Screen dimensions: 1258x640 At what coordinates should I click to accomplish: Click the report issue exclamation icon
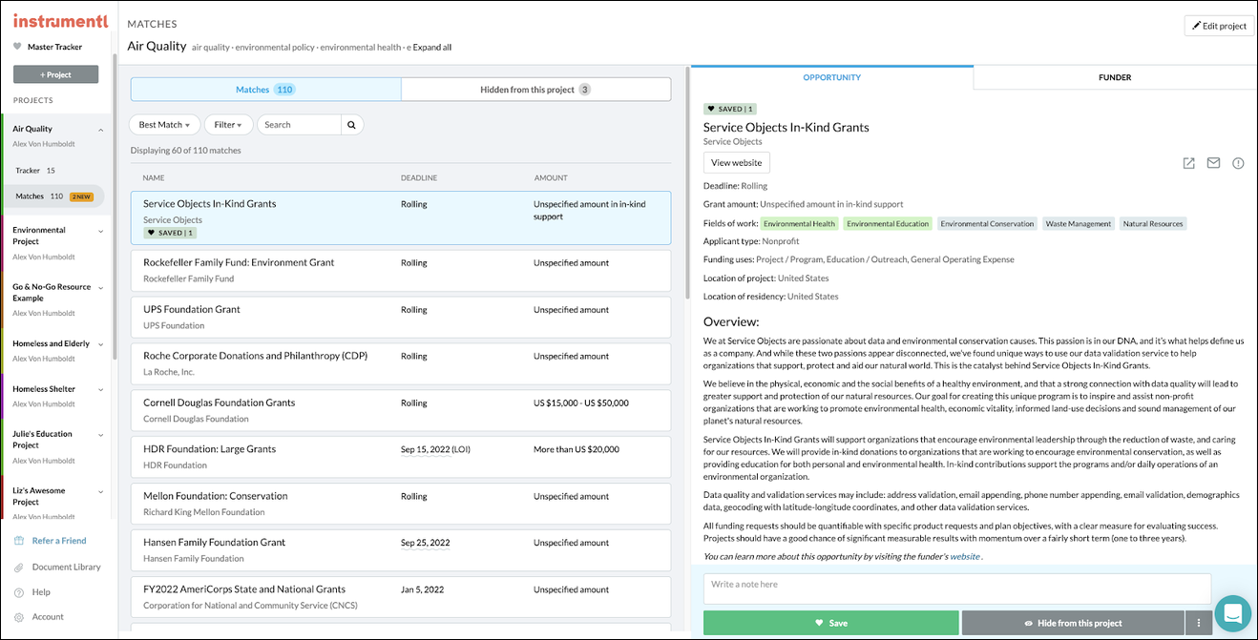click(x=1238, y=163)
